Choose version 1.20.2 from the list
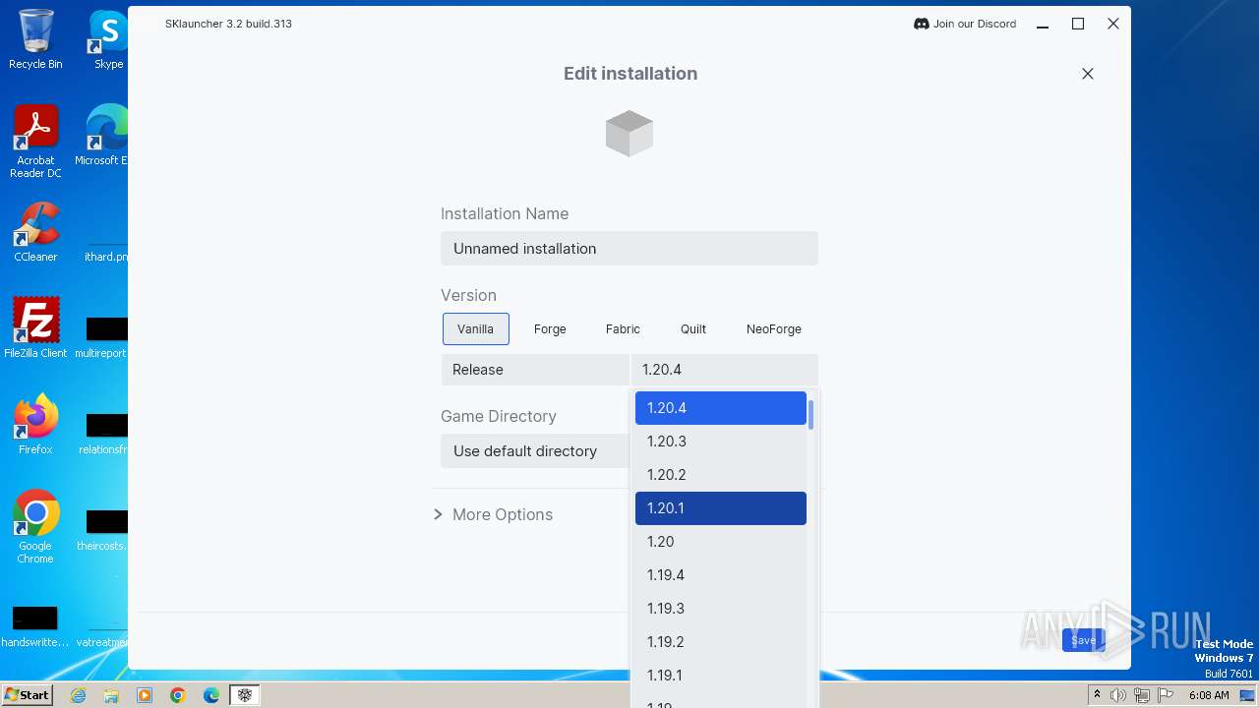 tap(721, 475)
